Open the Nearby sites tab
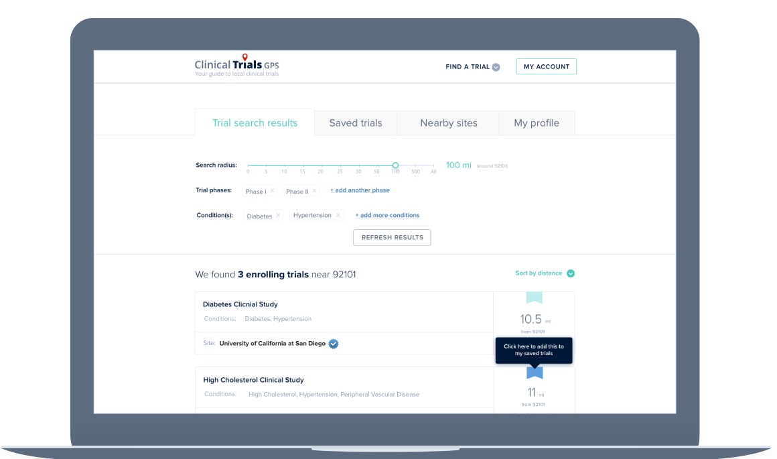 pos(448,123)
